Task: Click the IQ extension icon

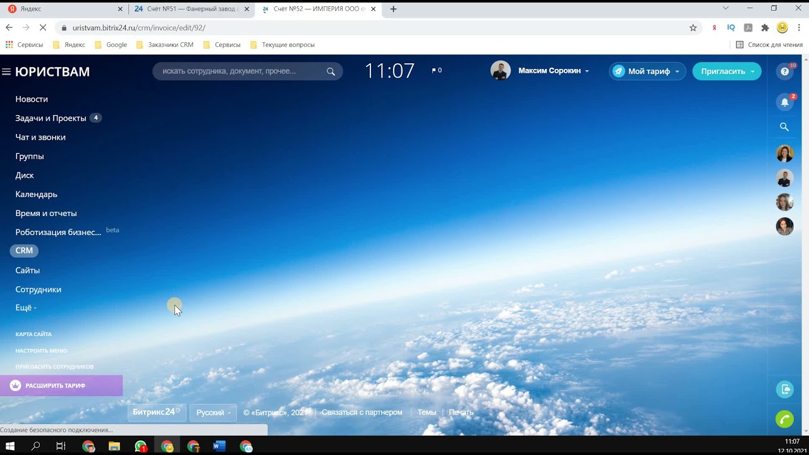Action: point(731,28)
